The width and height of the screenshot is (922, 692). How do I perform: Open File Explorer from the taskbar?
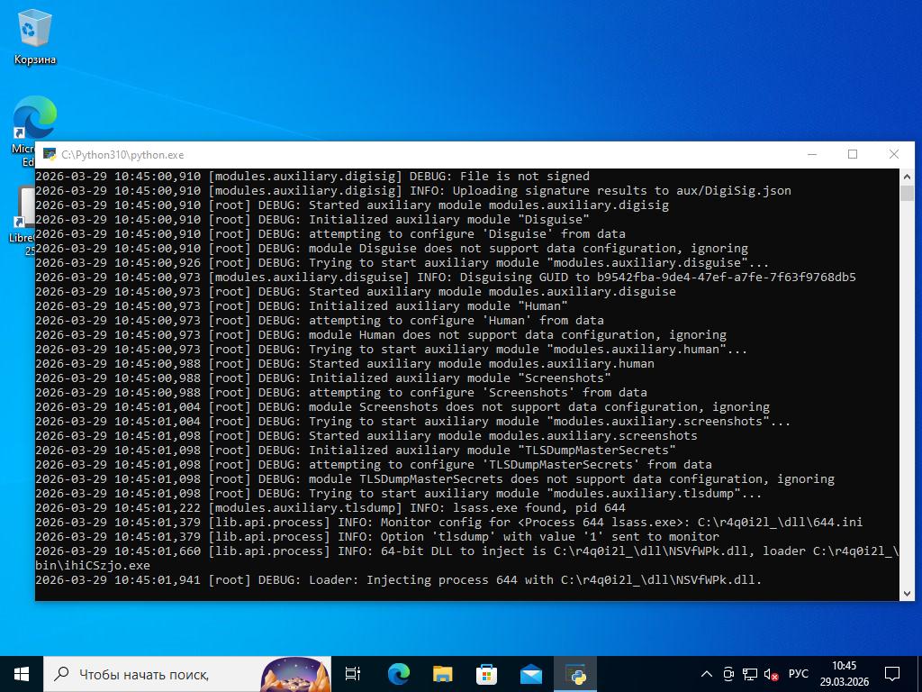click(442, 673)
